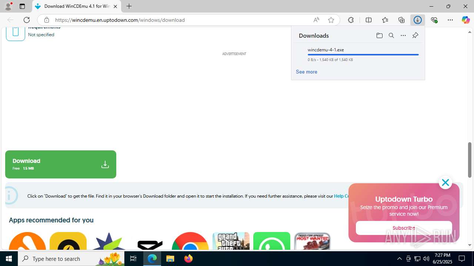Open more options in Downloads panel
The height and width of the screenshot is (266, 474).
403,35
